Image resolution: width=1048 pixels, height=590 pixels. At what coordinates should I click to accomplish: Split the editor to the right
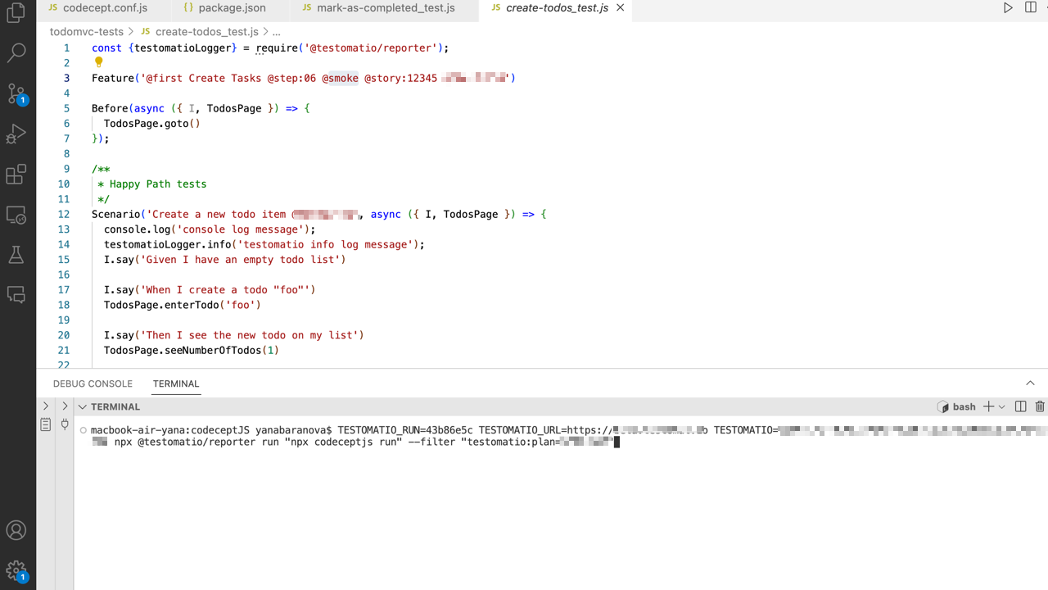[x=1030, y=7]
